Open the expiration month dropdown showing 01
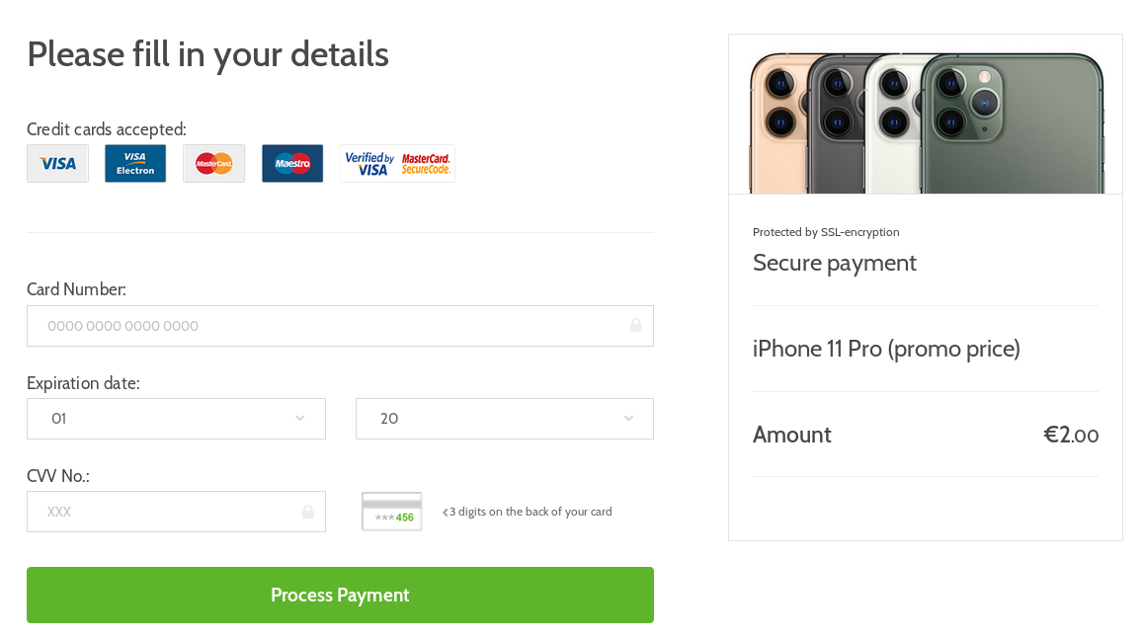This screenshot has height=639, width=1142. pos(176,419)
